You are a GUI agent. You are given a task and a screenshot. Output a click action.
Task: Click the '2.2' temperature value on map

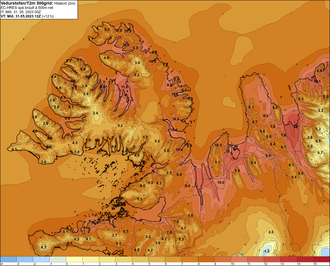(x=321, y=110)
